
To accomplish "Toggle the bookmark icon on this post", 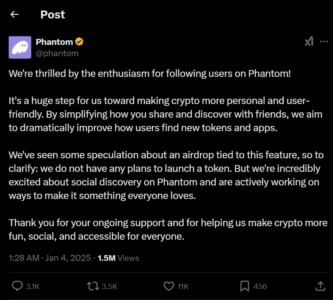I will click(x=245, y=286).
